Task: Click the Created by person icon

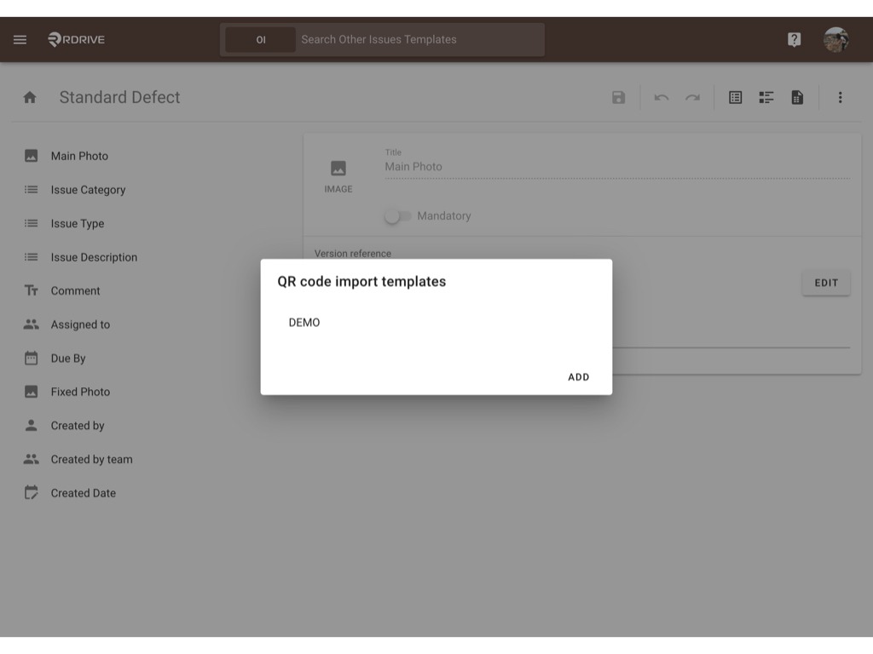Action: [32, 426]
